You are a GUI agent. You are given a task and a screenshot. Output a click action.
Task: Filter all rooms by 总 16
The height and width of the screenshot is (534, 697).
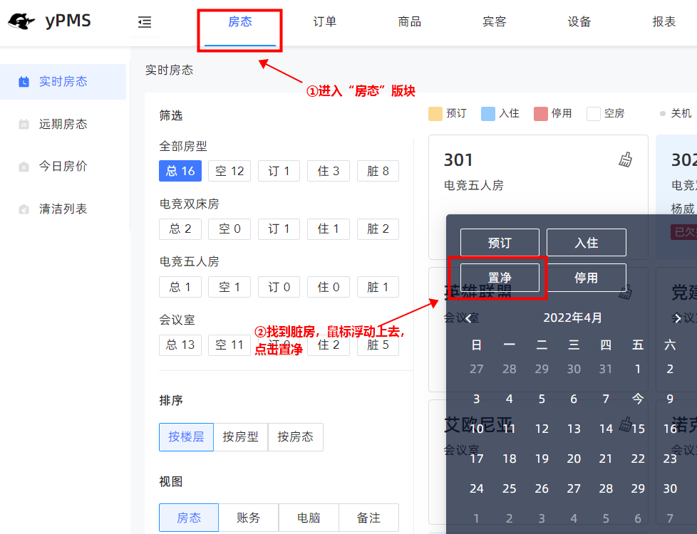coord(180,171)
